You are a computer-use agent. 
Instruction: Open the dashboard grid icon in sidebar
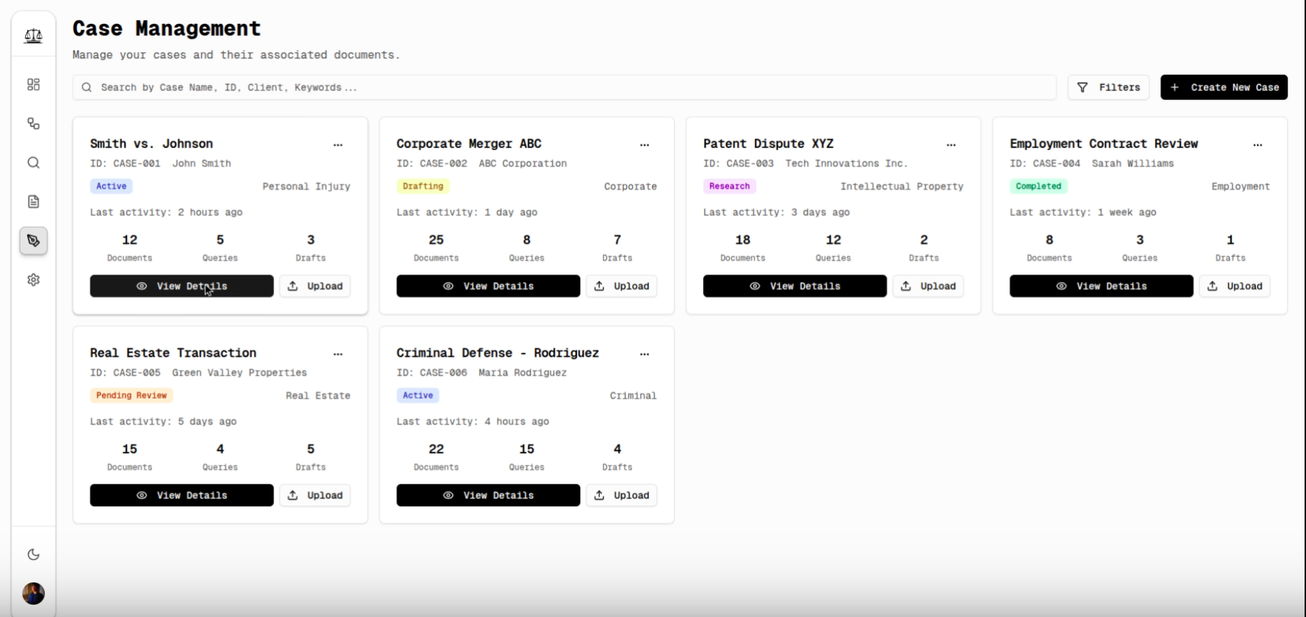coord(33,84)
